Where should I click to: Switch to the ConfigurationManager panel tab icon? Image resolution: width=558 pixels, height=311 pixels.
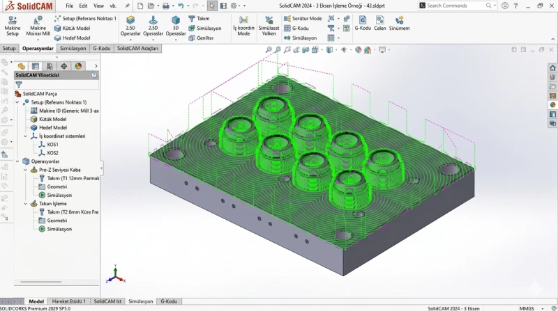click(x=50, y=66)
